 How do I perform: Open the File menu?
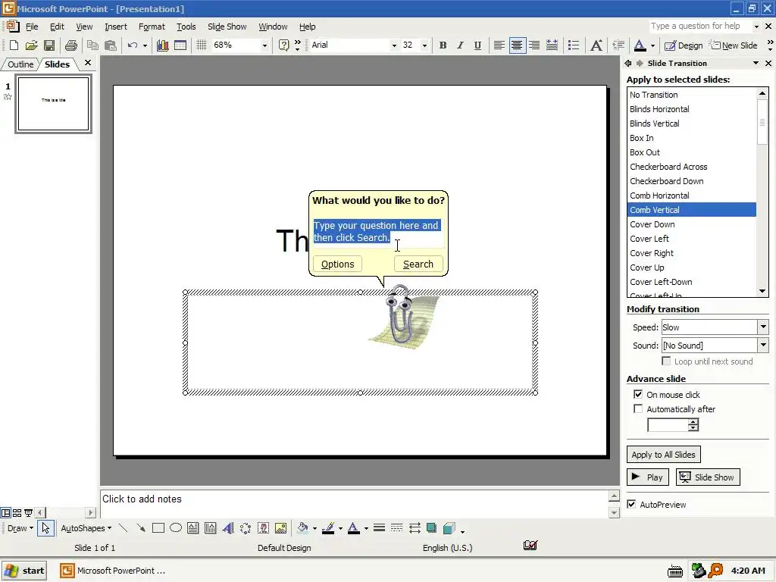32,27
